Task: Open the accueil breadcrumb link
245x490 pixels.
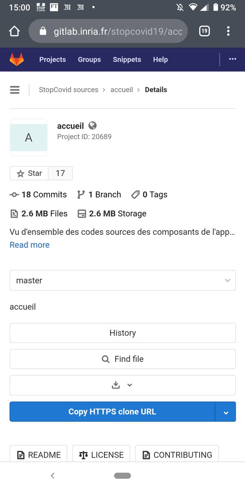Action: (x=122, y=90)
